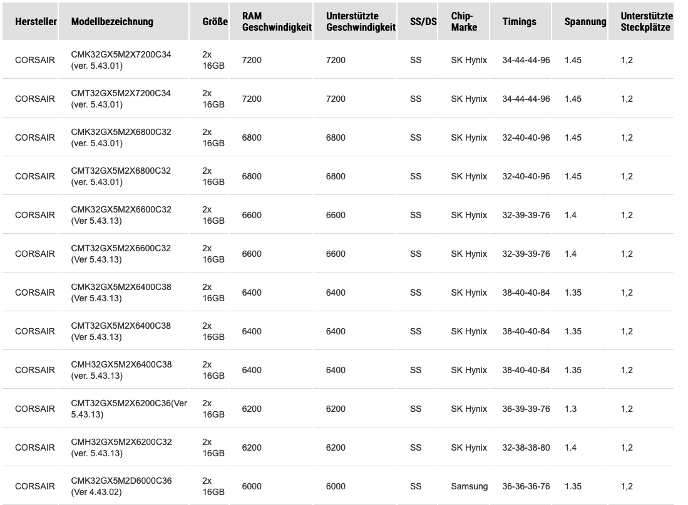
Task: Click Unterstützte Geschwindigkeit 7200 for CMT32GX5M2X7200C34
Action: [x=336, y=99]
